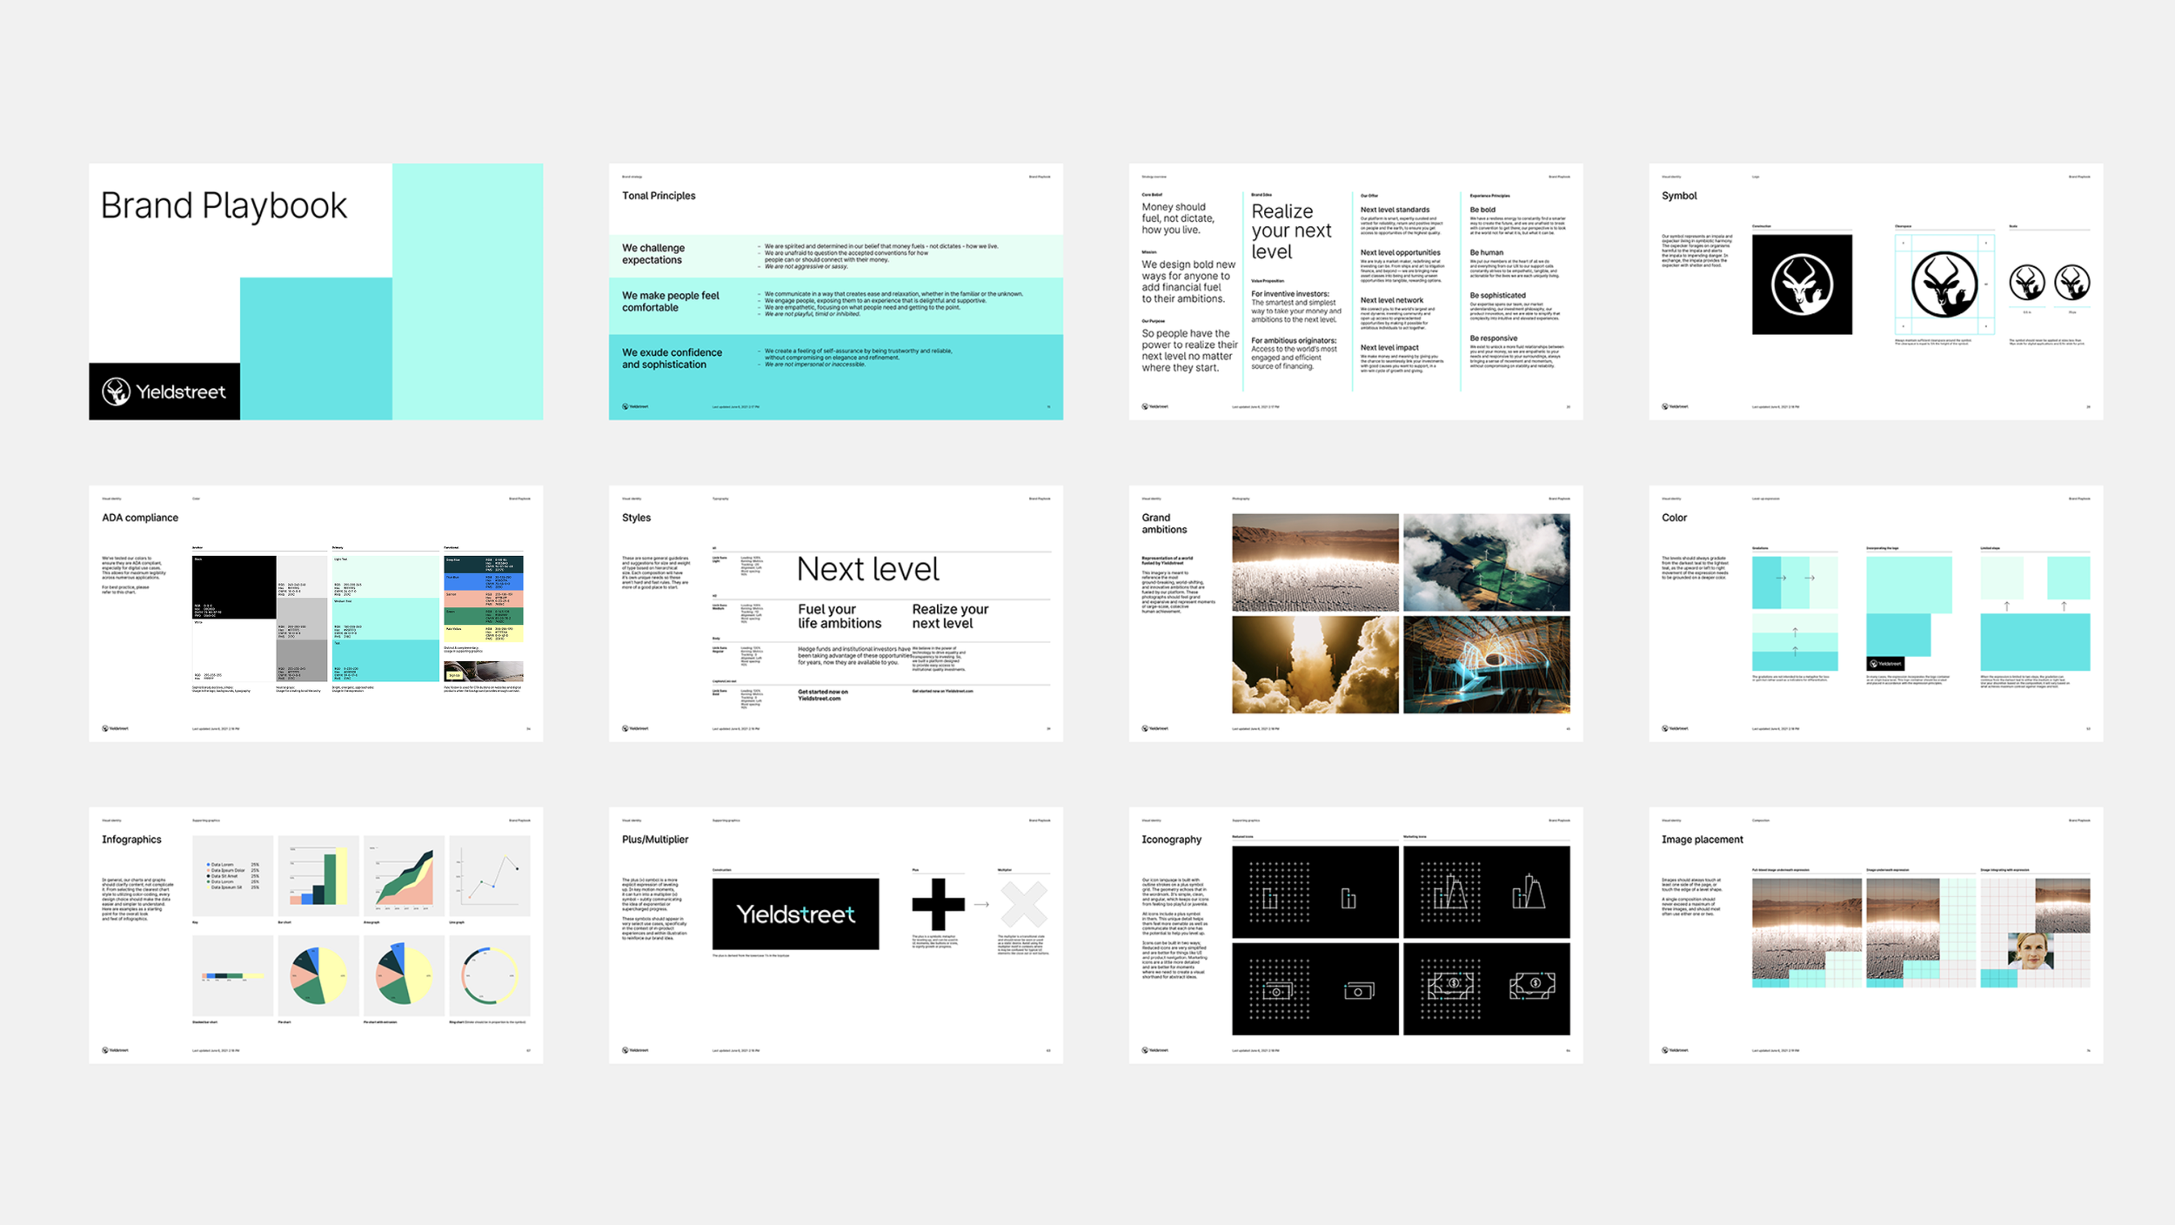Select the line graph infographic tile
Image resolution: width=2175 pixels, height=1225 pixels.
[x=490, y=875]
